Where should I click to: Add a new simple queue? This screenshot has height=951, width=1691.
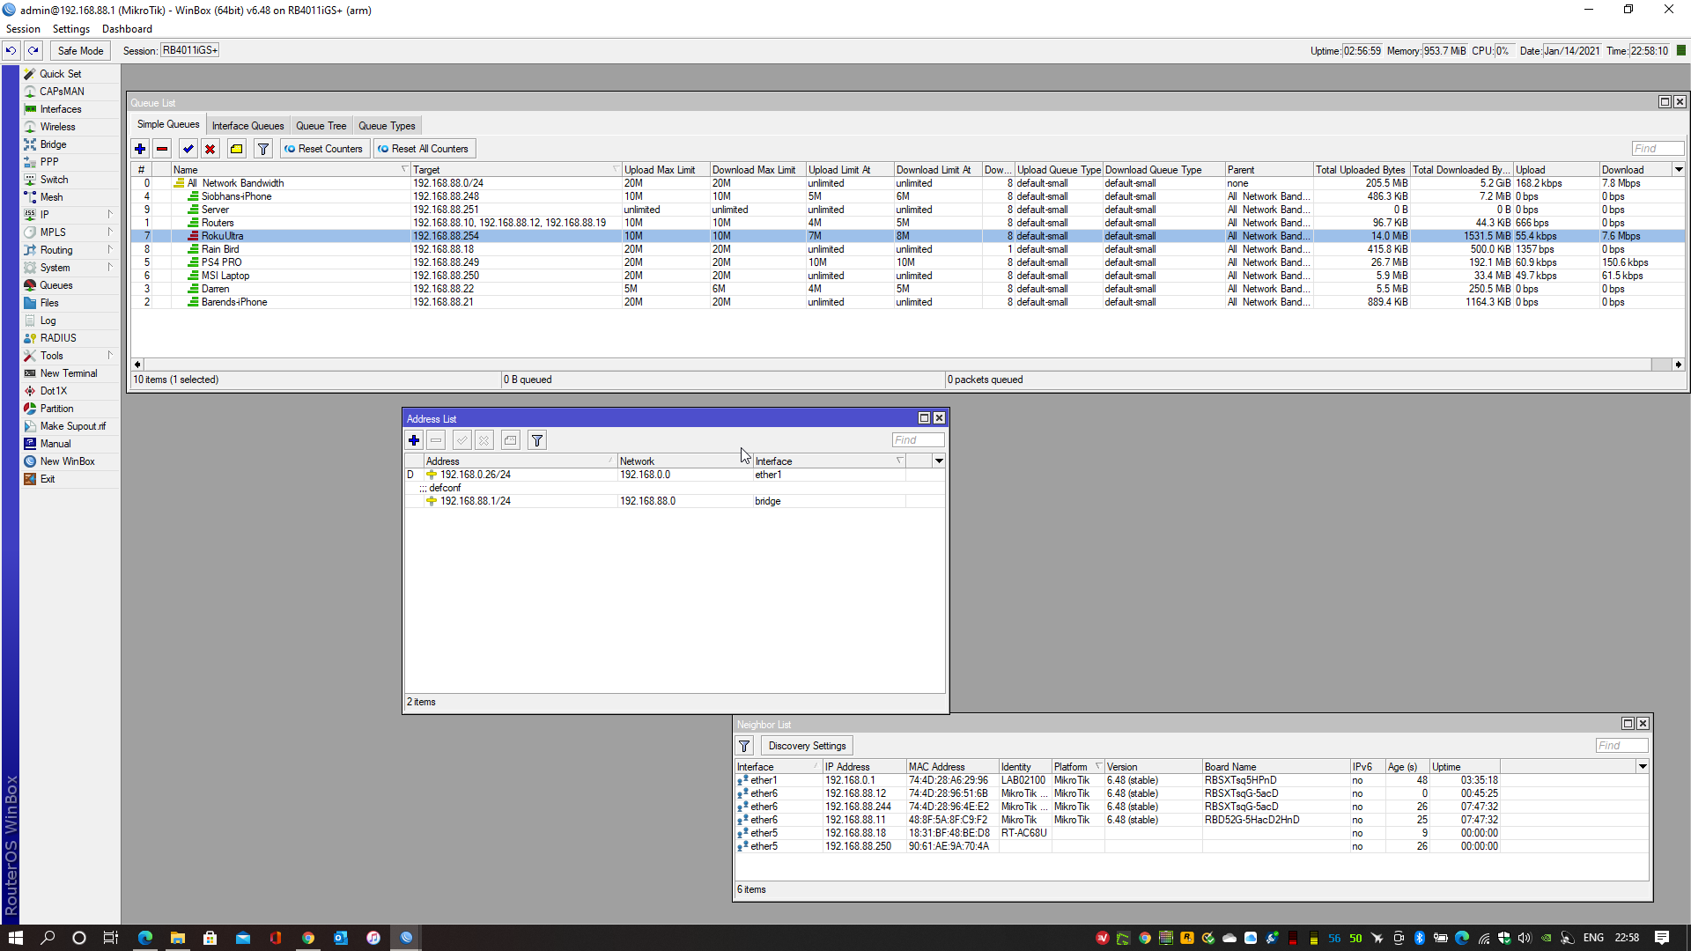tap(140, 149)
